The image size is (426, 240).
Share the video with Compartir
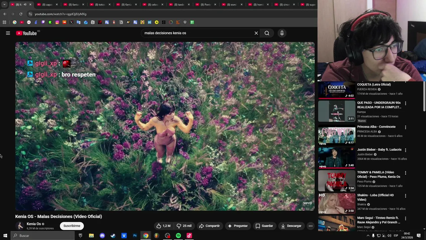pos(209,226)
